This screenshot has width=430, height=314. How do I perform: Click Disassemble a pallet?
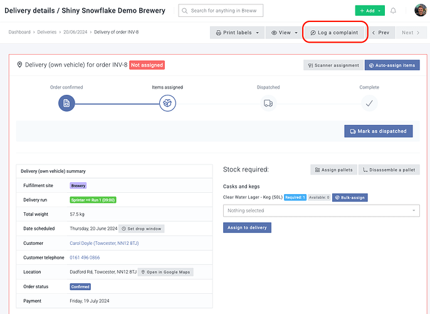pos(389,170)
